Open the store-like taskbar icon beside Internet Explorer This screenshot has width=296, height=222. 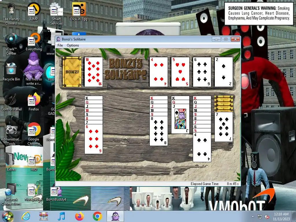click(44, 216)
